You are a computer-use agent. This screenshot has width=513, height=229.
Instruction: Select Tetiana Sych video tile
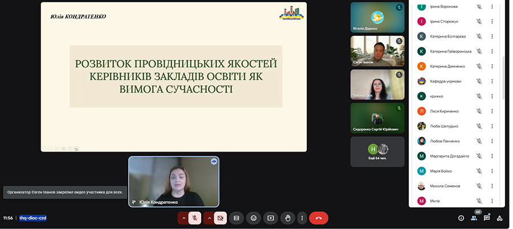click(x=377, y=84)
